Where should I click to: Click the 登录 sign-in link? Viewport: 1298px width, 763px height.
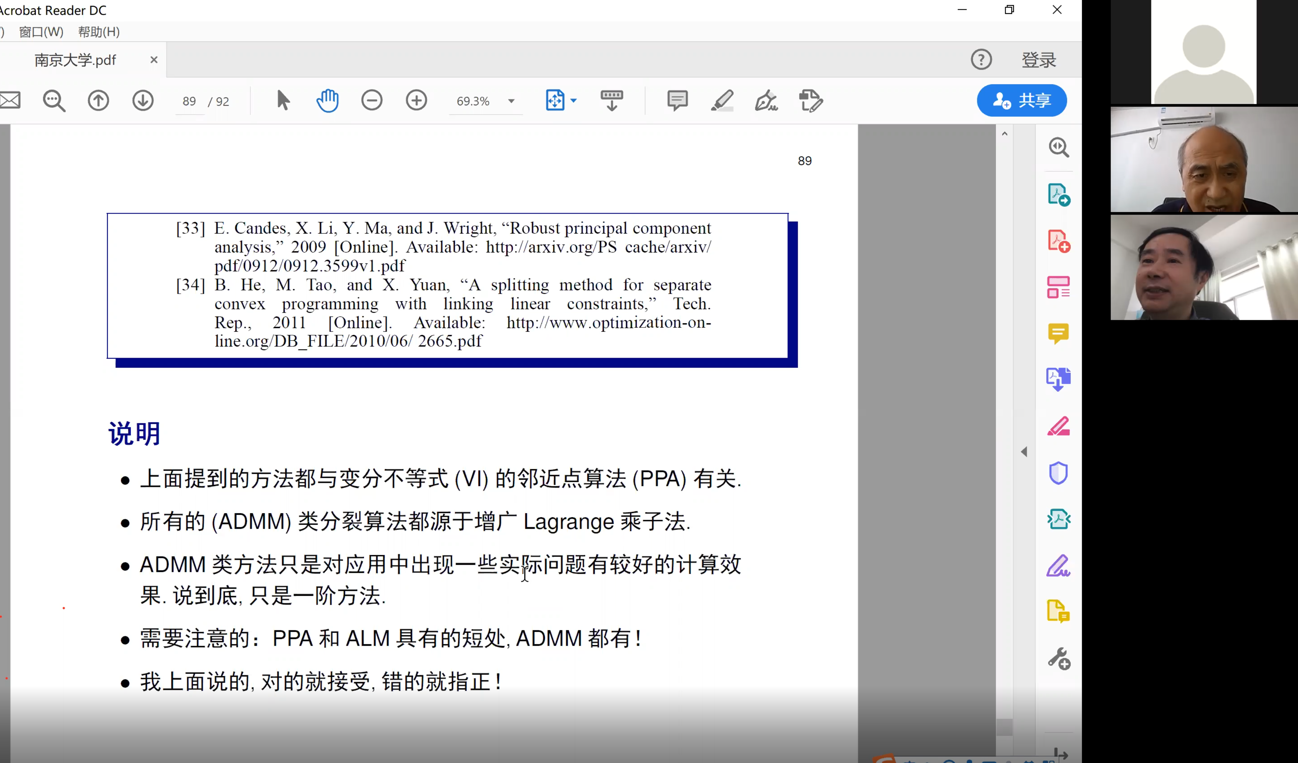point(1038,60)
